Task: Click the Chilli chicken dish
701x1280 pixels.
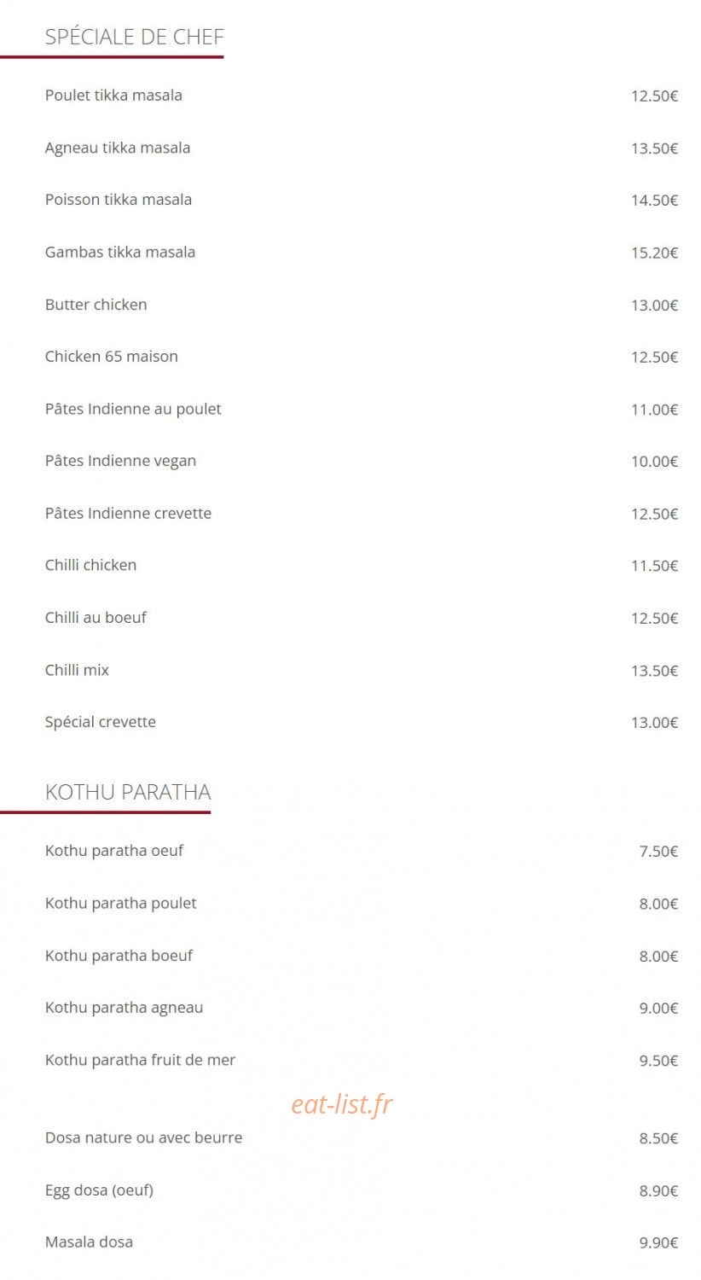Action: [x=90, y=565]
